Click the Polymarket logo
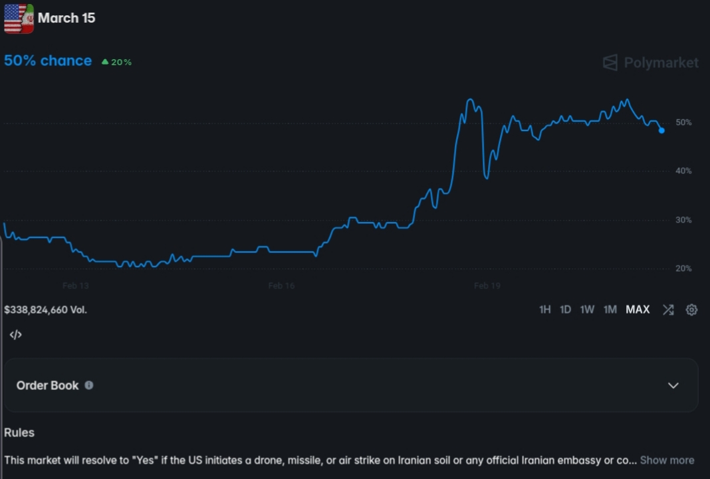Image resolution: width=710 pixels, height=479 pixels. (650, 62)
